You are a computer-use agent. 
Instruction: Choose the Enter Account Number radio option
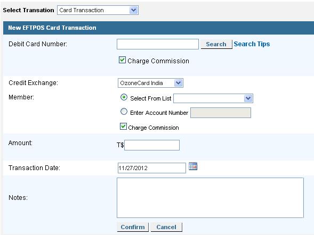[124, 112]
